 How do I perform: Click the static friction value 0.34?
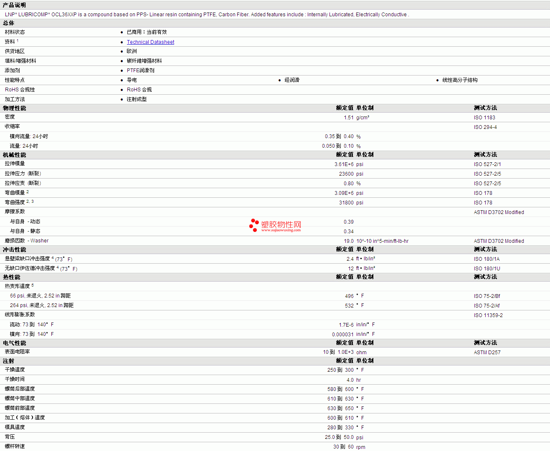tap(349, 232)
